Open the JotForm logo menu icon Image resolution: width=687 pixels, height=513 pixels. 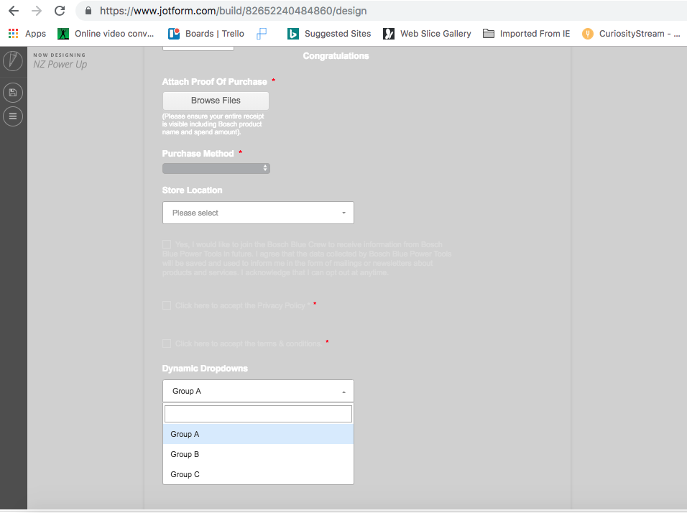click(12, 60)
